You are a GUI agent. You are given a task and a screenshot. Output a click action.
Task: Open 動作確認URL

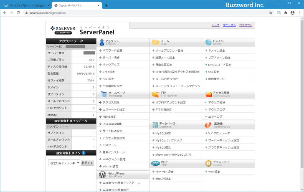click(x=217, y=79)
